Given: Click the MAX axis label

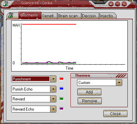Looking at the screenshot, I should 16,25.
